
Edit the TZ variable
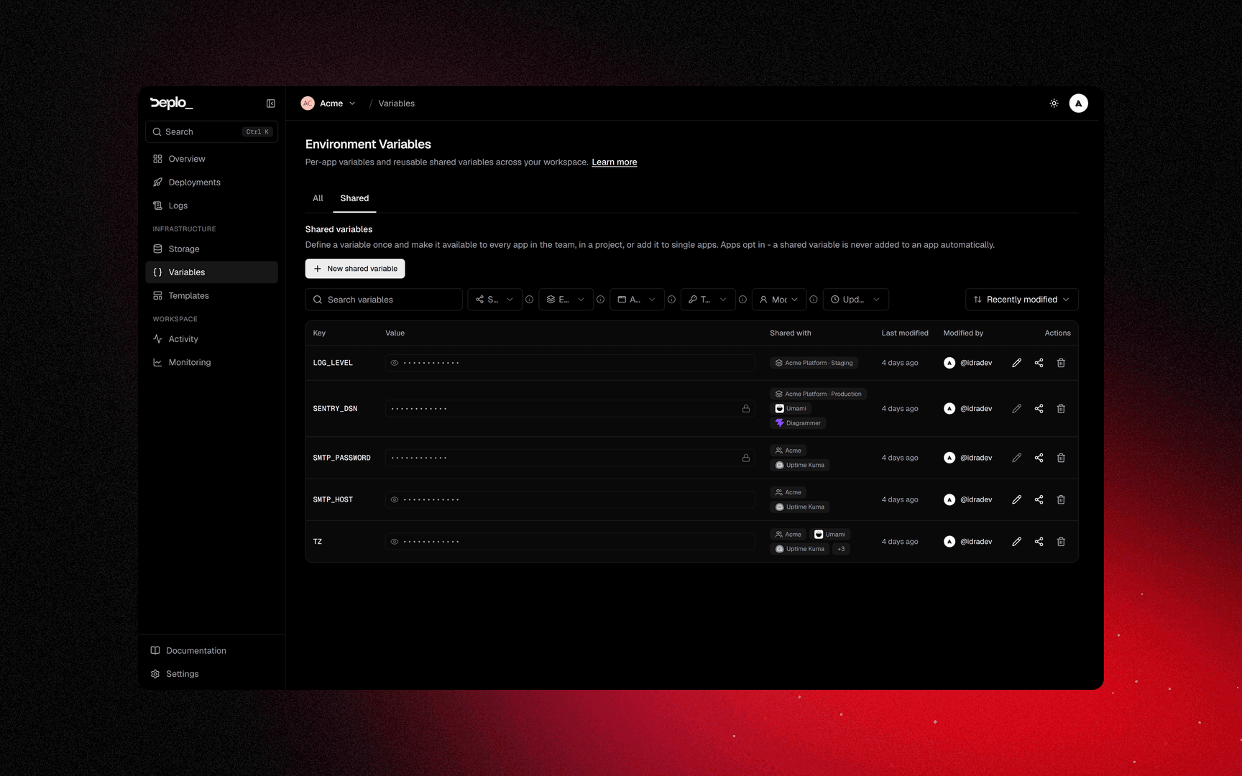pos(1016,542)
